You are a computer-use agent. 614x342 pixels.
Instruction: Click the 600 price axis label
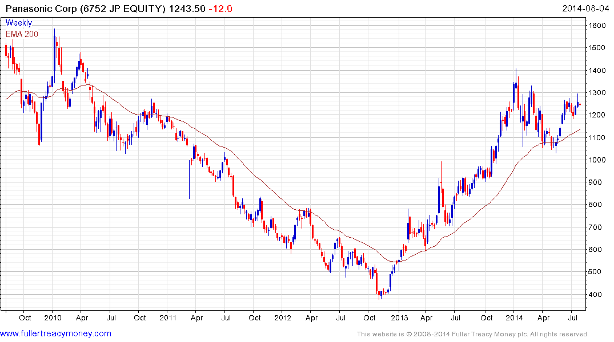point(595,249)
